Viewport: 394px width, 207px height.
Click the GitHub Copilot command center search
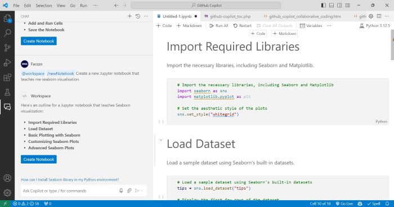(x=206, y=5)
